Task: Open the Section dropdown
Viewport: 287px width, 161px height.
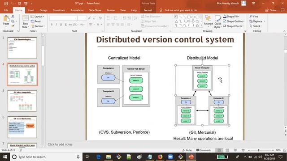Action: [38, 26]
